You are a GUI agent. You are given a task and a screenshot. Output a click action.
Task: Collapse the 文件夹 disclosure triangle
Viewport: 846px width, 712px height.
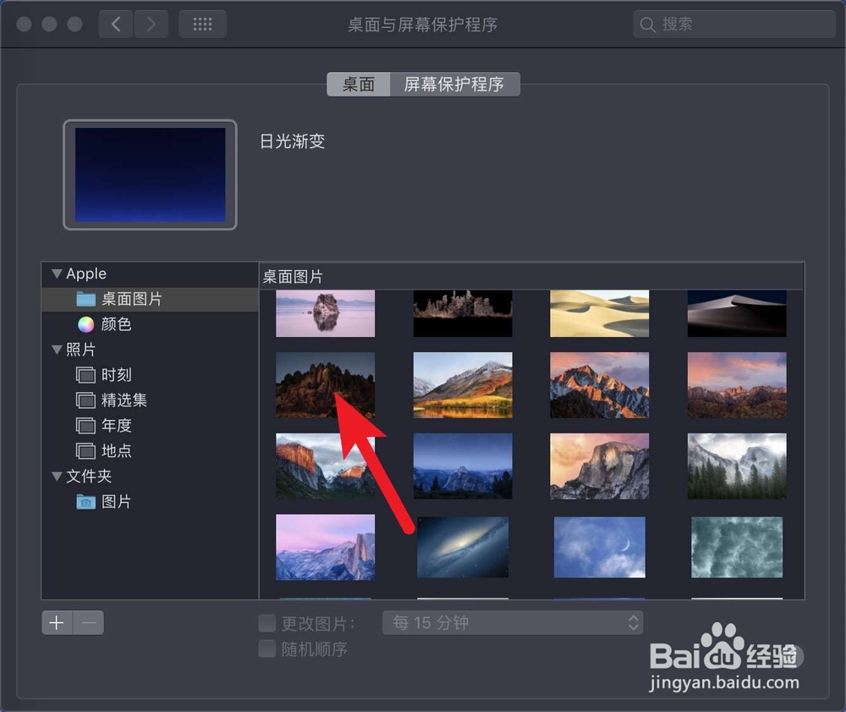tap(56, 476)
